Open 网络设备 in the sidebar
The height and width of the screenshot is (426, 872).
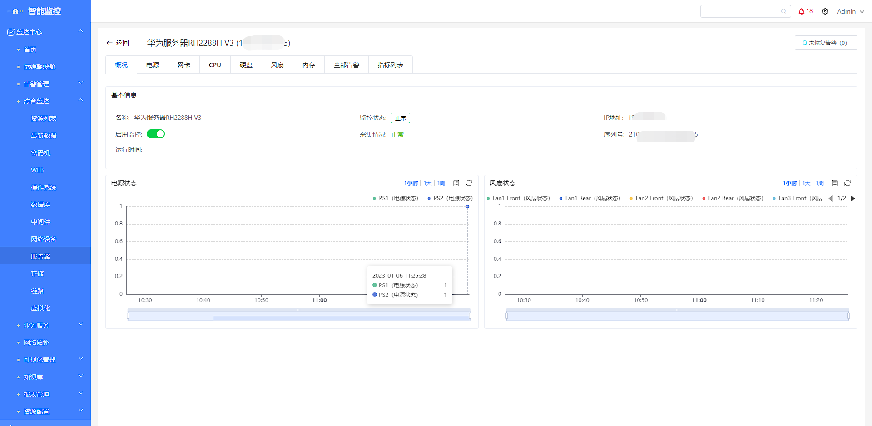tap(44, 239)
